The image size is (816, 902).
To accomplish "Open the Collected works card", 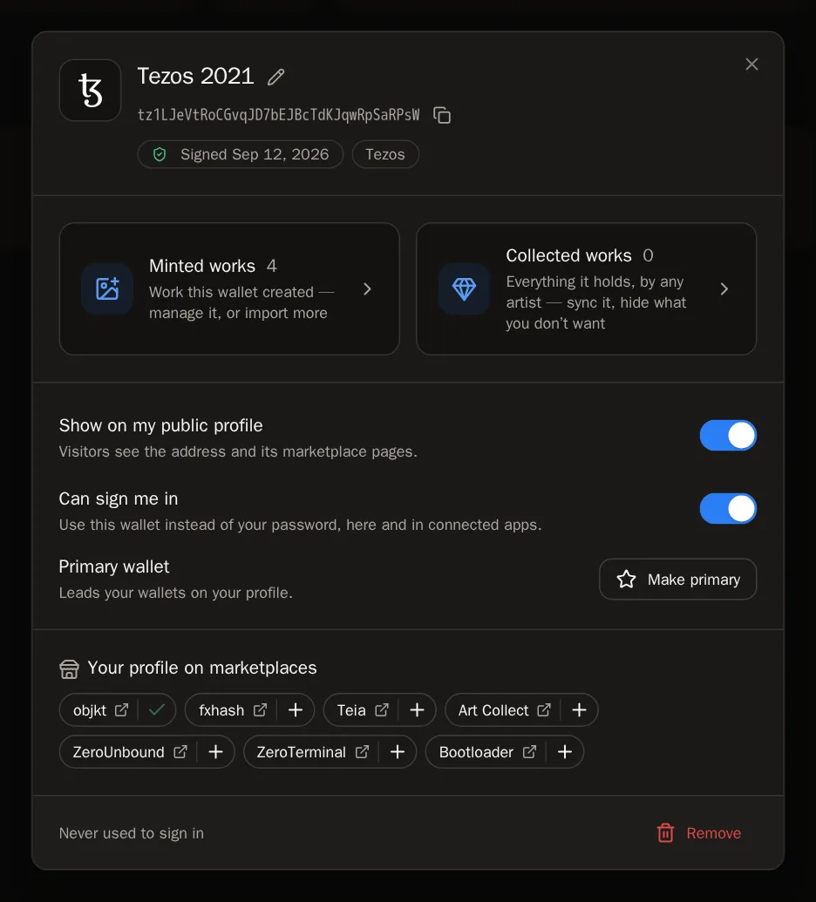I will [x=586, y=288].
